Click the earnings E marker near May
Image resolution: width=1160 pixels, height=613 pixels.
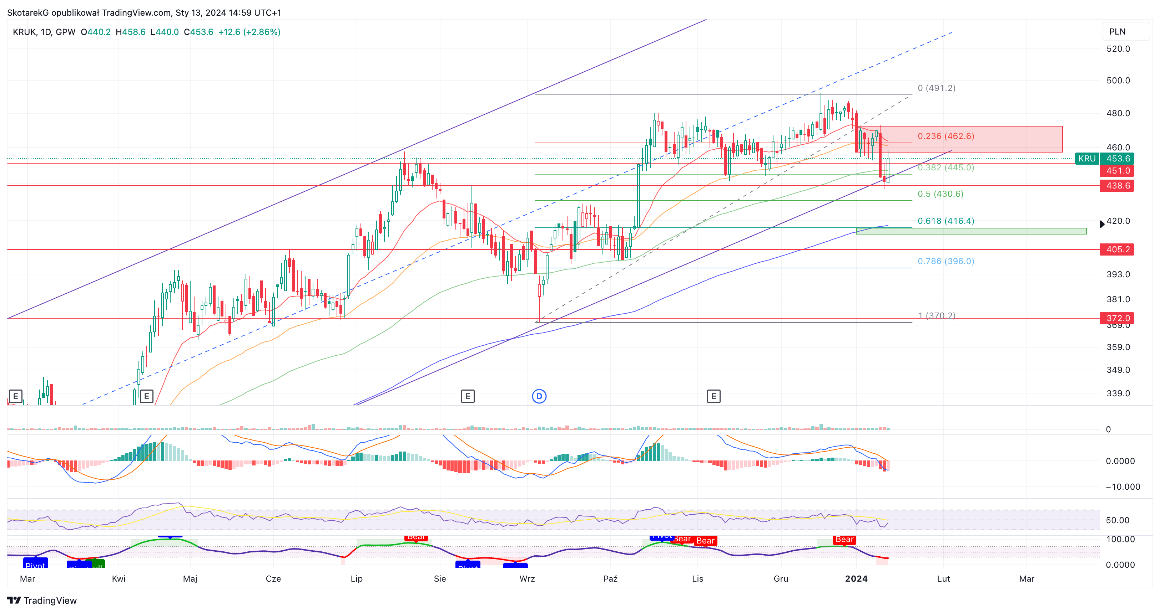click(x=147, y=396)
